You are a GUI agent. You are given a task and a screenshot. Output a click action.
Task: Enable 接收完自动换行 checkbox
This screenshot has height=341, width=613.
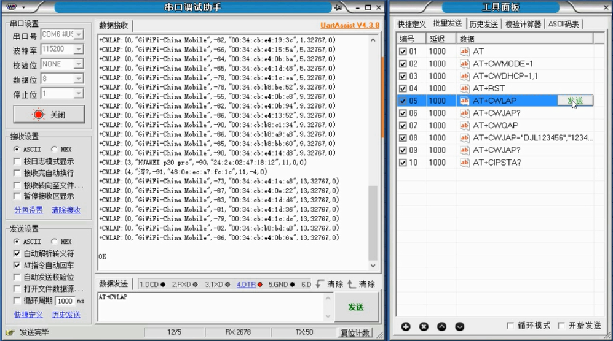tap(17, 173)
